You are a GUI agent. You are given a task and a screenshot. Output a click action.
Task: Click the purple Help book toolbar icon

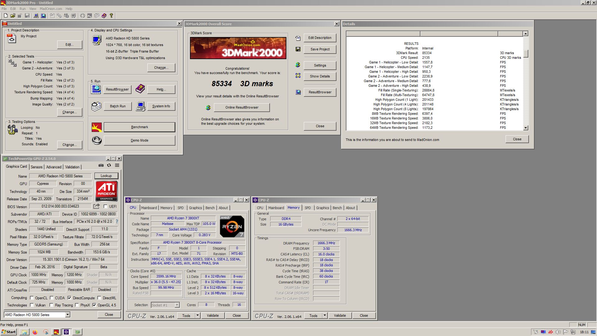pyautogui.click(x=104, y=16)
